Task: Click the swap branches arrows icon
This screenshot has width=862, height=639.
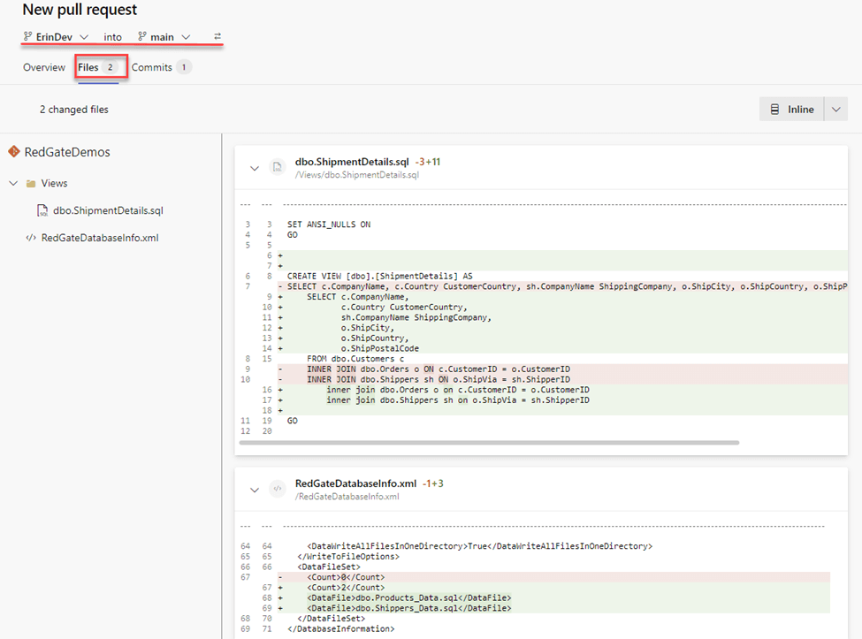Action: 217,37
